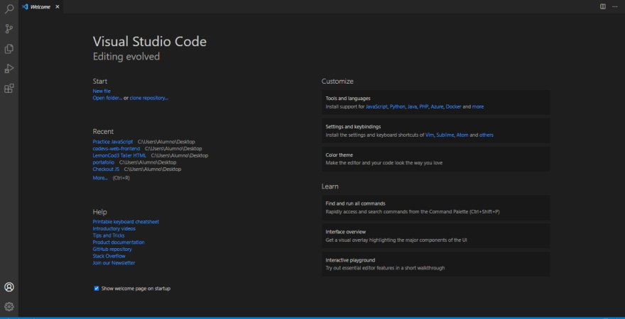Click the clone repository... link

coord(148,98)
